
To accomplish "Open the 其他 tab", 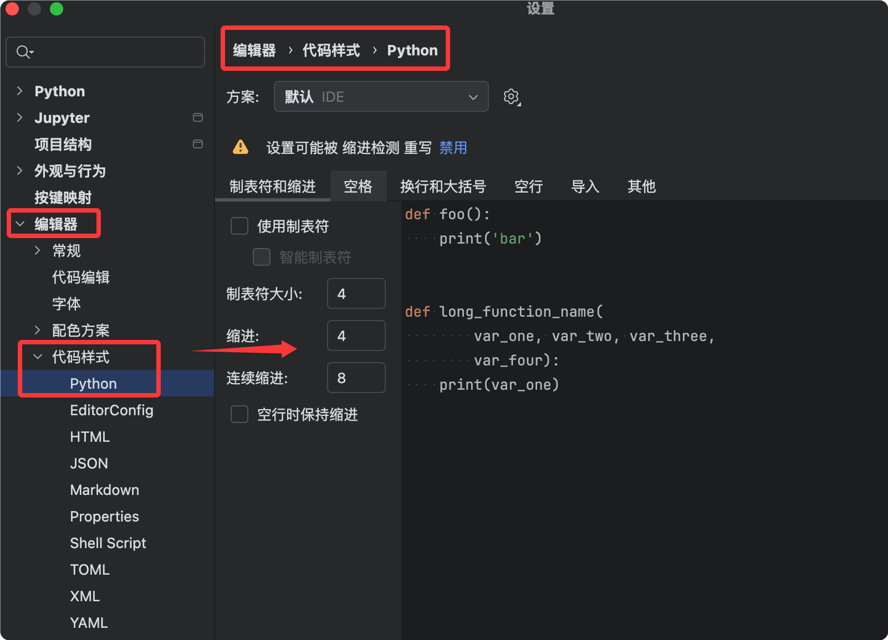I will 642,187.
